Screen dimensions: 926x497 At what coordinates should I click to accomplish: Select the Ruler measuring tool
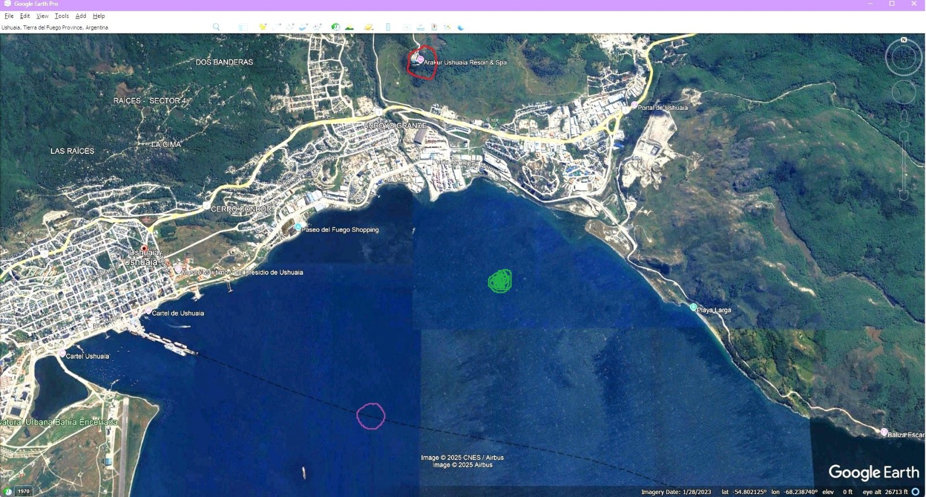[388, 27]
